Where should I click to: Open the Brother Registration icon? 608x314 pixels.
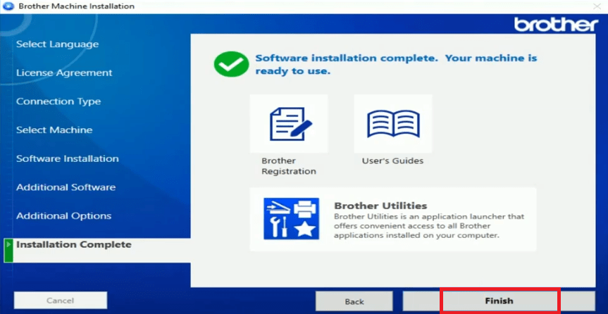point(289,124)
